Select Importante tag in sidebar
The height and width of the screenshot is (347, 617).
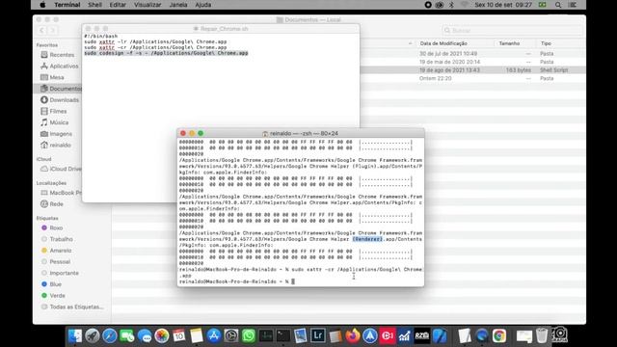coord(60,273)
